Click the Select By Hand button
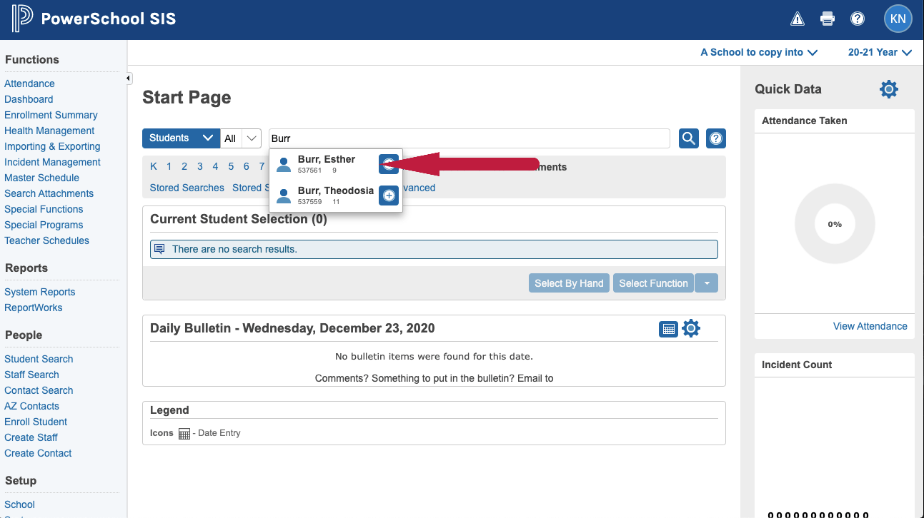 click(x=569, y=283)
